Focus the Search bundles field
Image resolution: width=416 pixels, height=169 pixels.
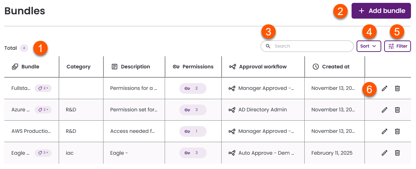coord(308,46)
